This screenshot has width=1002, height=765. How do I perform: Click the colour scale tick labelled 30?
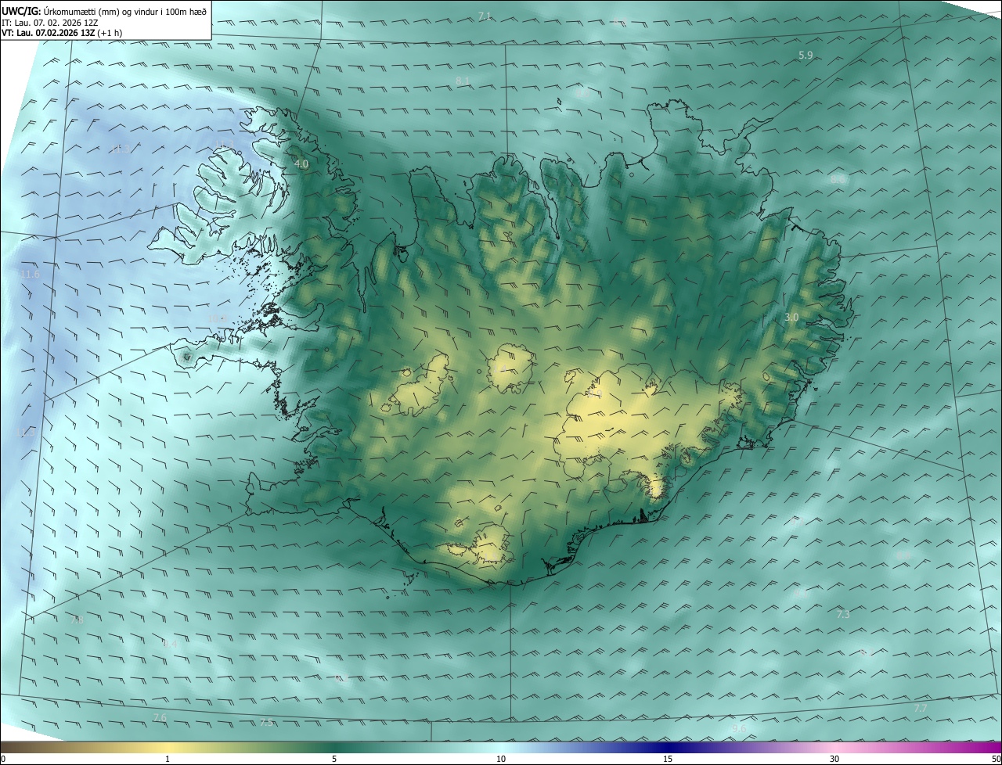click(834, 760)
